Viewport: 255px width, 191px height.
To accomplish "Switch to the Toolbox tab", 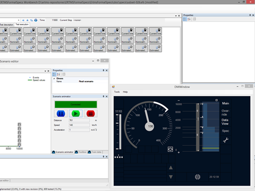I will click(81, 152).
